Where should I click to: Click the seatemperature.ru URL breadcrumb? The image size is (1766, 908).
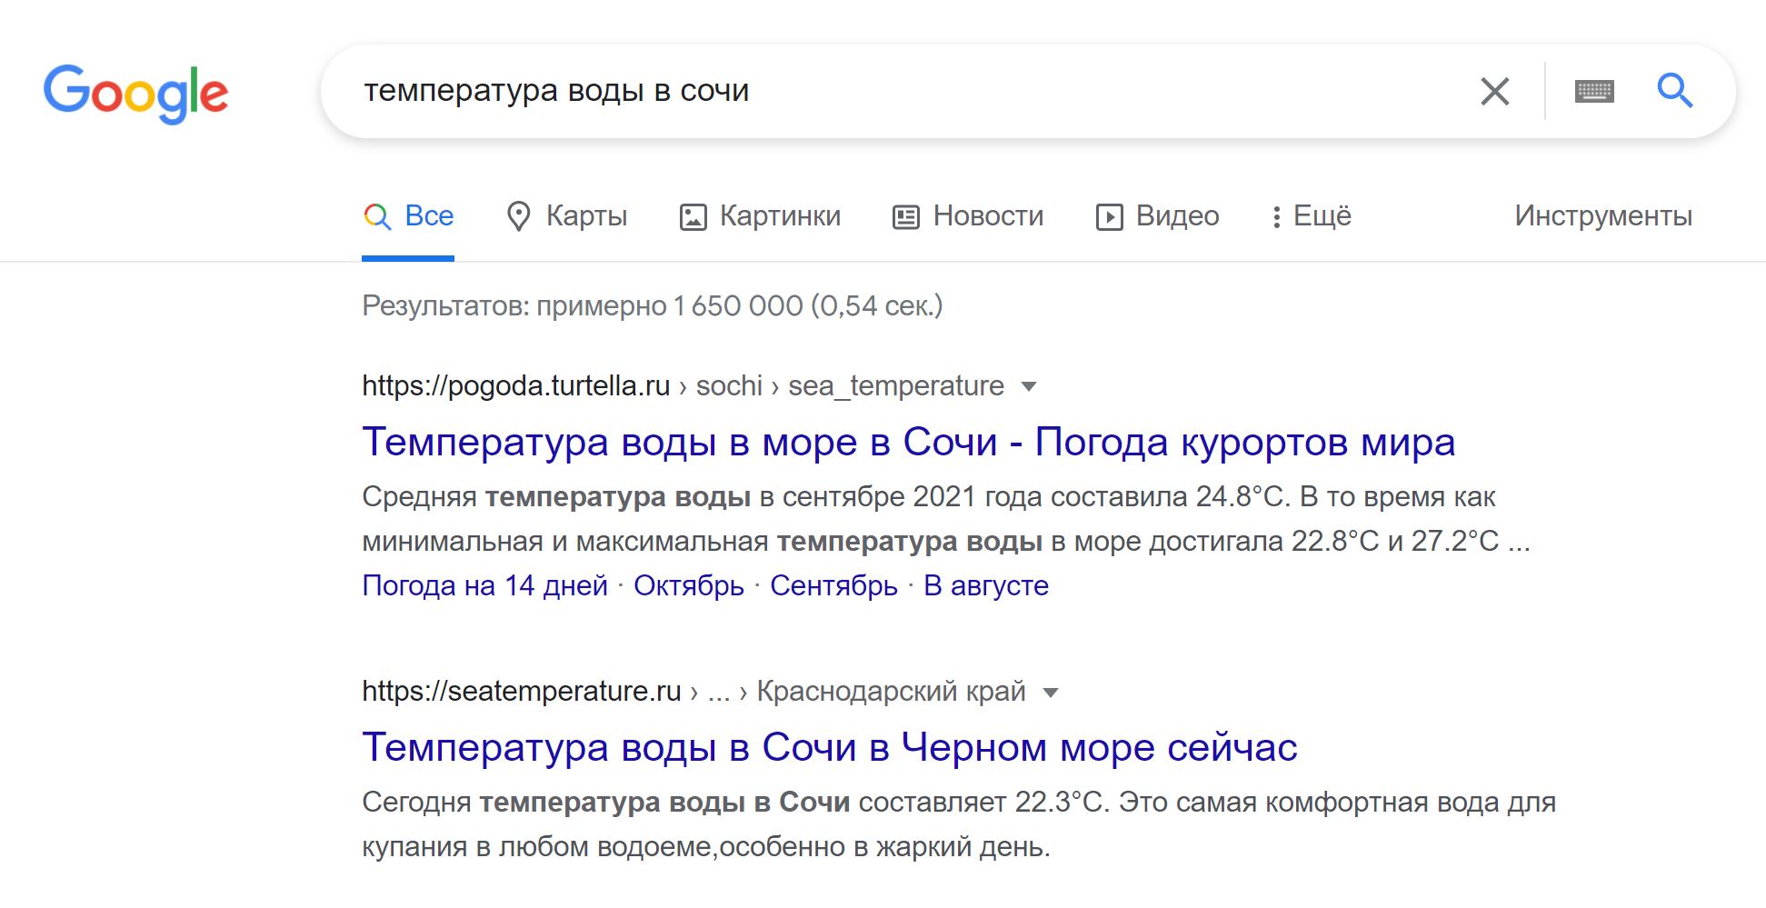[x=693, y=692]
